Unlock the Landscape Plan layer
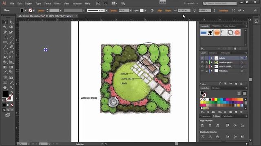Image resolution: width=261 pixels, height=146 pixels. pos(206,62)
